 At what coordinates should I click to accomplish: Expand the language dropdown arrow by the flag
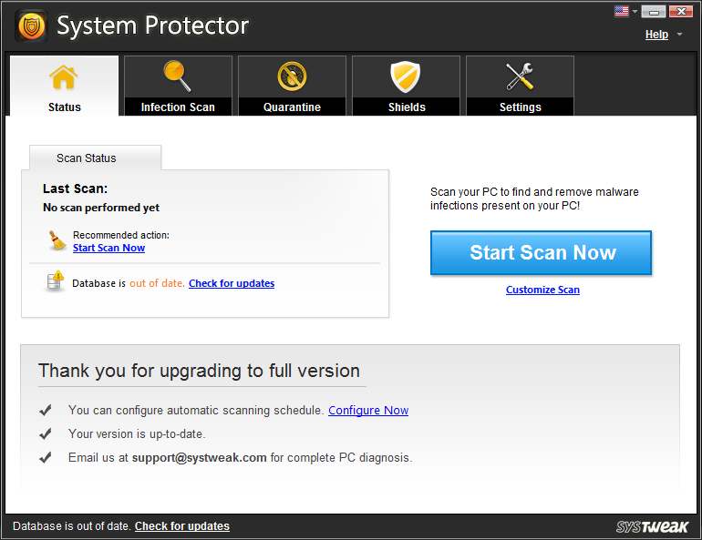coord(635,12)
